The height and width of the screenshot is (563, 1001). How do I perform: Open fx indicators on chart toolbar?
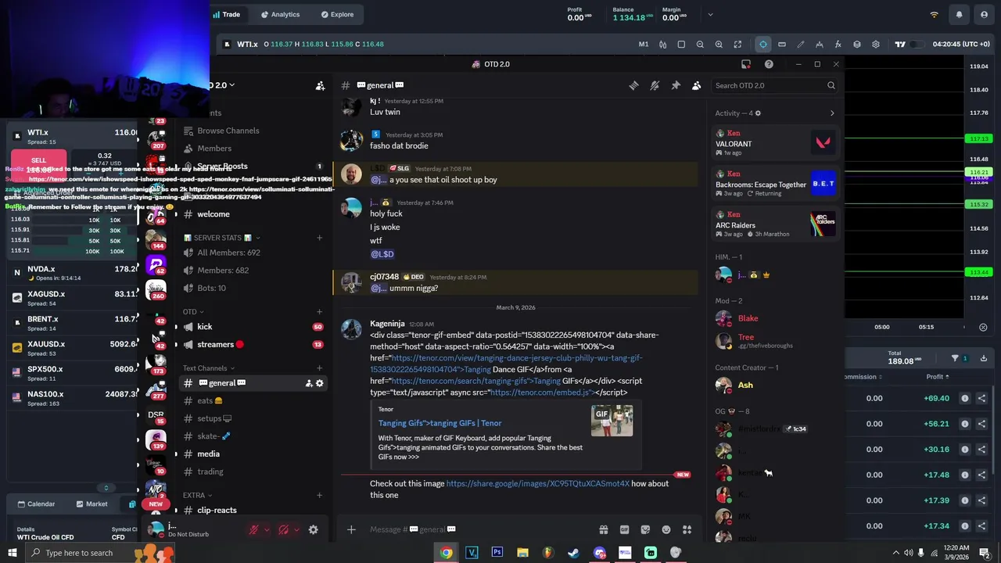(x=838, y=44)
